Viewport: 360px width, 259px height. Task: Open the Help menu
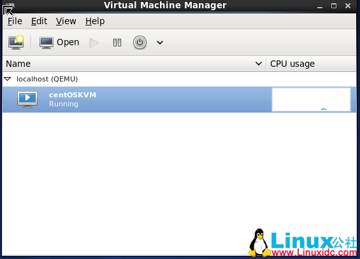tap(95, 21)
